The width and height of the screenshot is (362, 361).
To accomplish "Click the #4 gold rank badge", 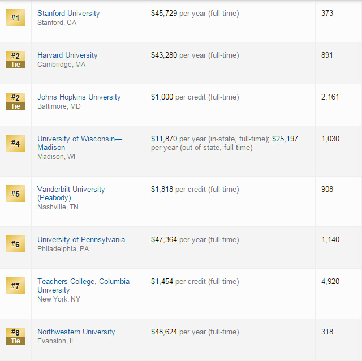I will [x=15, y=143].
